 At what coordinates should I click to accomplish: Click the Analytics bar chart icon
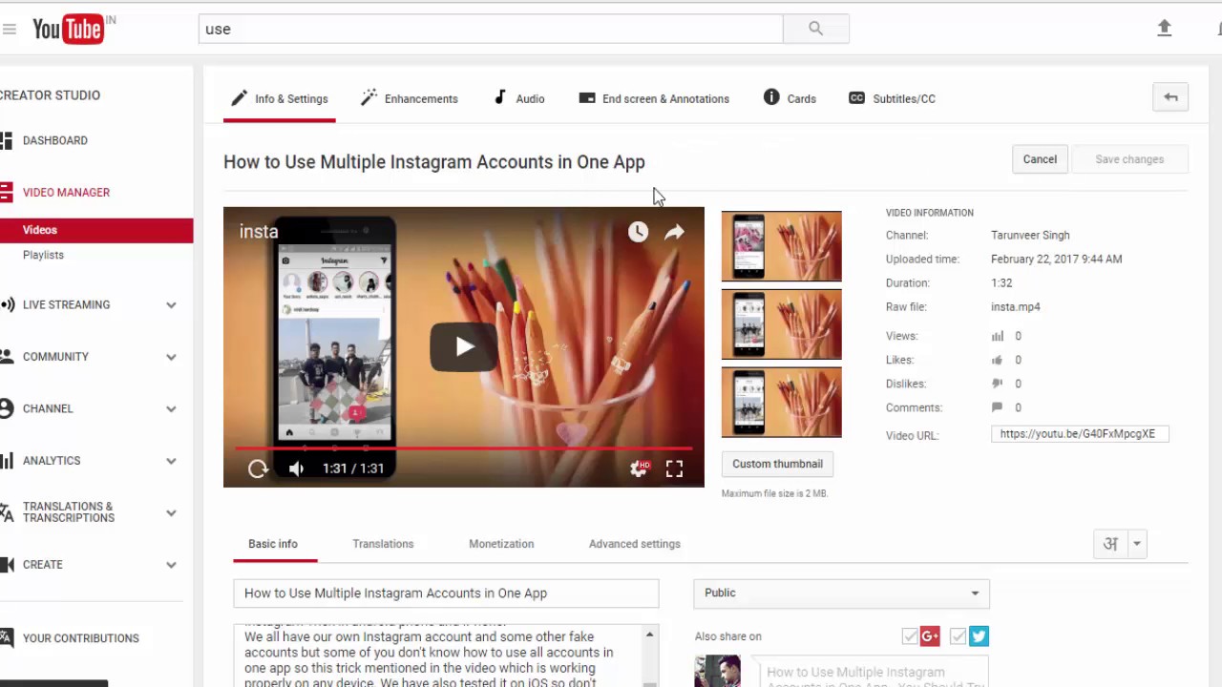[x=7, y=461]
